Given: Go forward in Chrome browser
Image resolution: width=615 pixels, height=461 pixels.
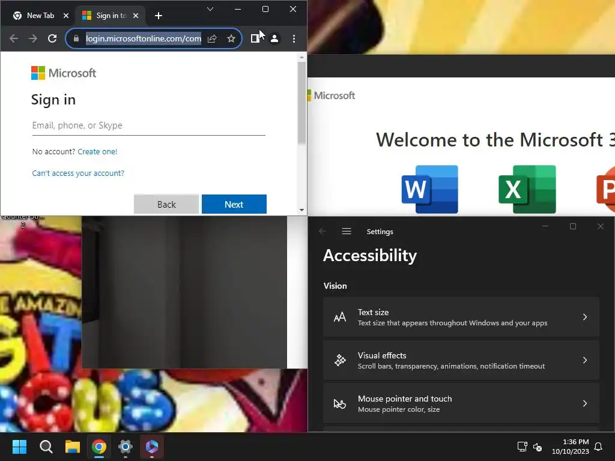Looking at the screenshot, I should tap(33, 38).
